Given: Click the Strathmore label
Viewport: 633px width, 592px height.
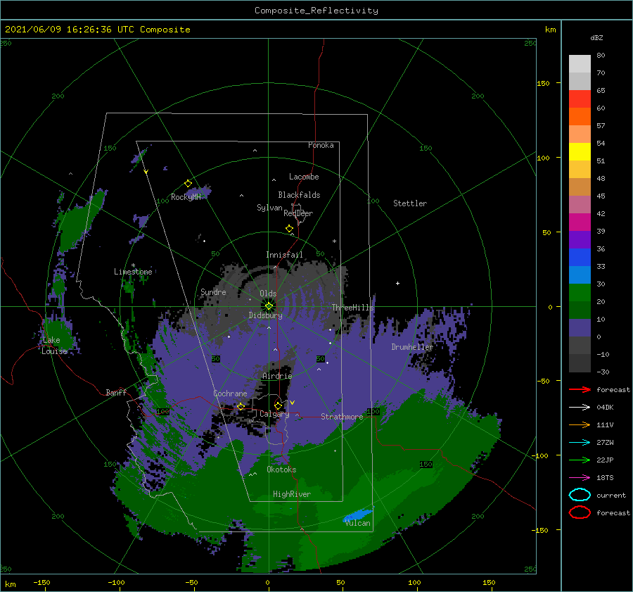Looking at the screenshot, I should 342,417.
